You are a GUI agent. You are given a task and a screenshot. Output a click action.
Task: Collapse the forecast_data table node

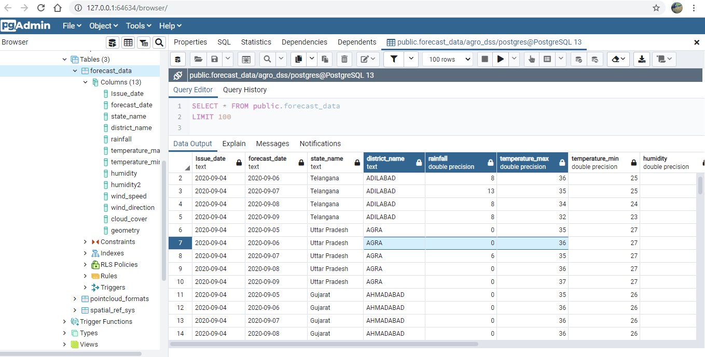point(75,70)
